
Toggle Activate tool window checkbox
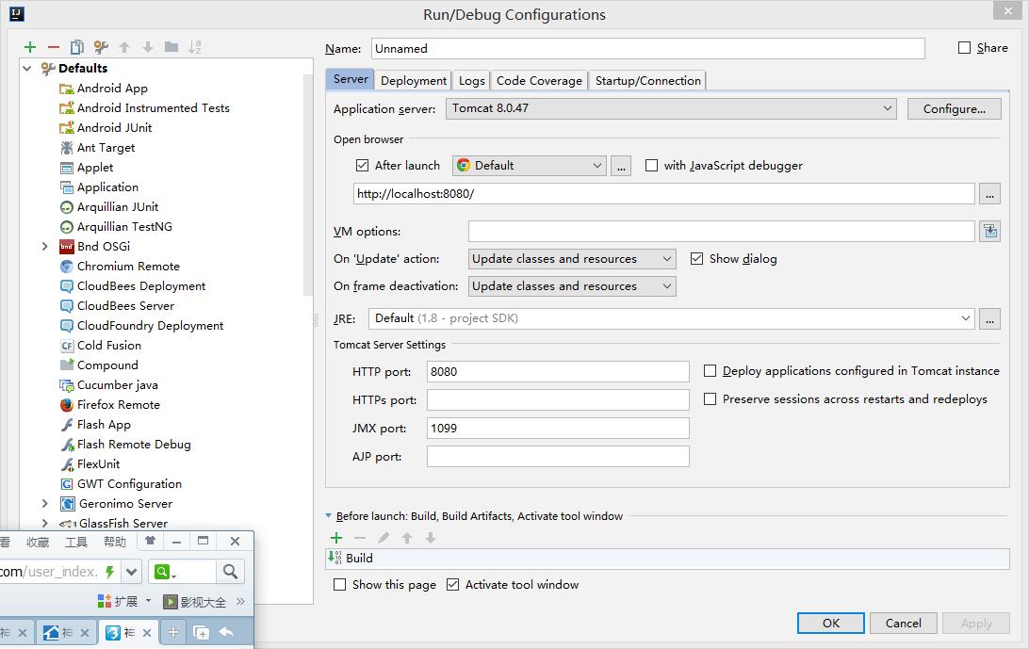tap(453, 585)
